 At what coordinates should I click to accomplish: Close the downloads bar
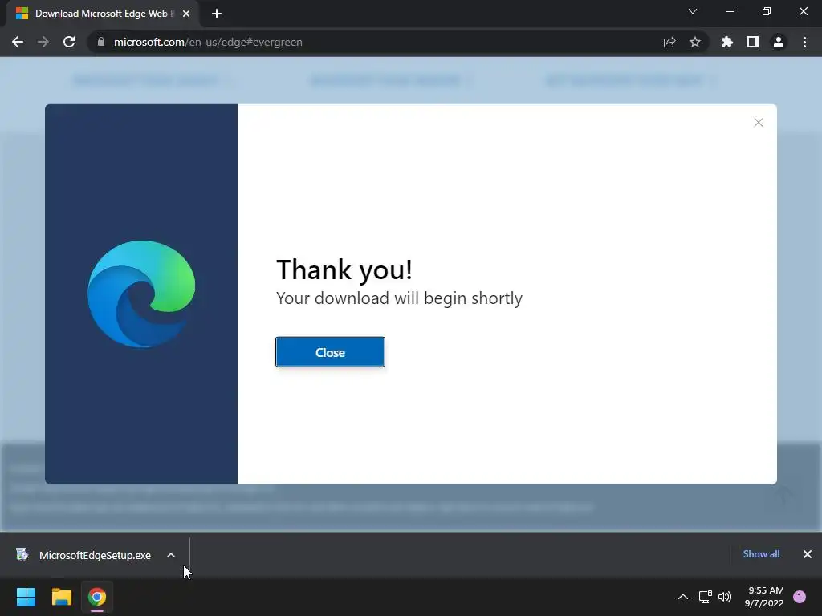[808, 554]
